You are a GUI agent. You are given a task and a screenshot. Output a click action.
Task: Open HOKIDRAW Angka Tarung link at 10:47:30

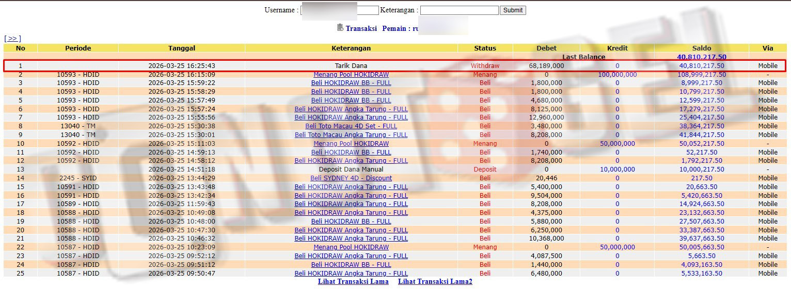[x=351, y=230]
